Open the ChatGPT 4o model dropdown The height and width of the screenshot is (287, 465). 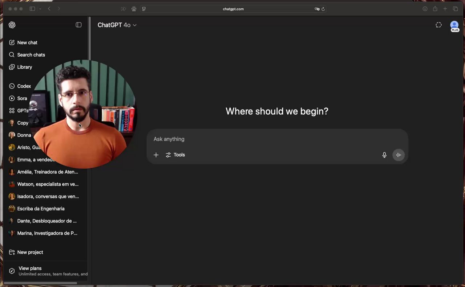click(117, 25)
